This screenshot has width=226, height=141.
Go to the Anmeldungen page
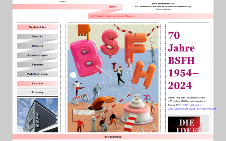point(38,55)
